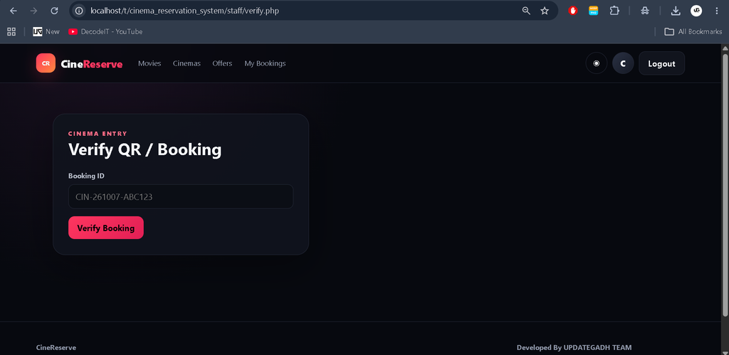Open the zoom magnifier icon in address bar

(x=526, y=11)
